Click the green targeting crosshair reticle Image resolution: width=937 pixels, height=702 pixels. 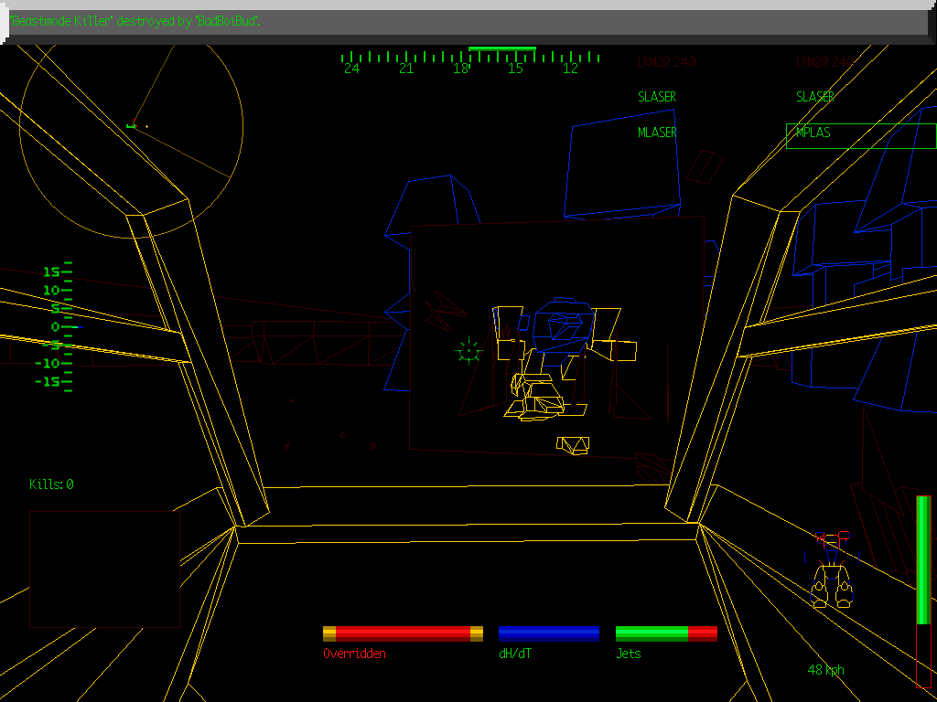[468, 350]
